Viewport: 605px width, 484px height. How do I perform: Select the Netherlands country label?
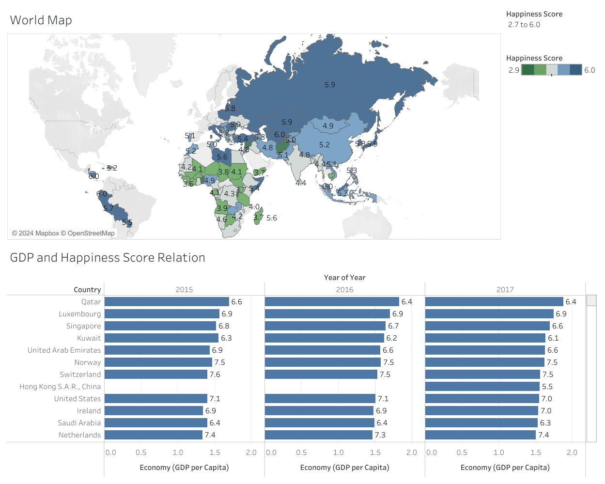79,435
